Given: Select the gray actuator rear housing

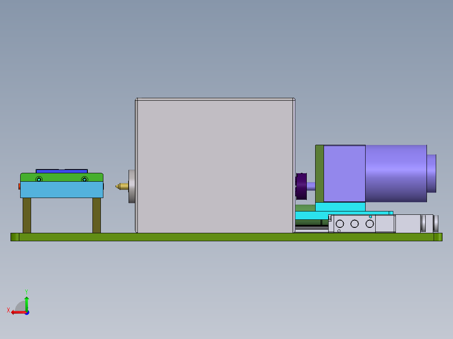Looking at the screenshot, I should [407, 224].
